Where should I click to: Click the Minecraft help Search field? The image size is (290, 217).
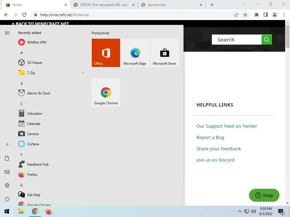point(237,40)
